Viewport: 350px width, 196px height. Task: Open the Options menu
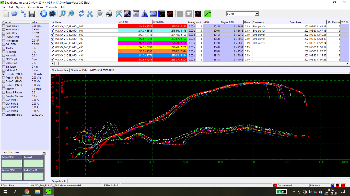point(21,7)
